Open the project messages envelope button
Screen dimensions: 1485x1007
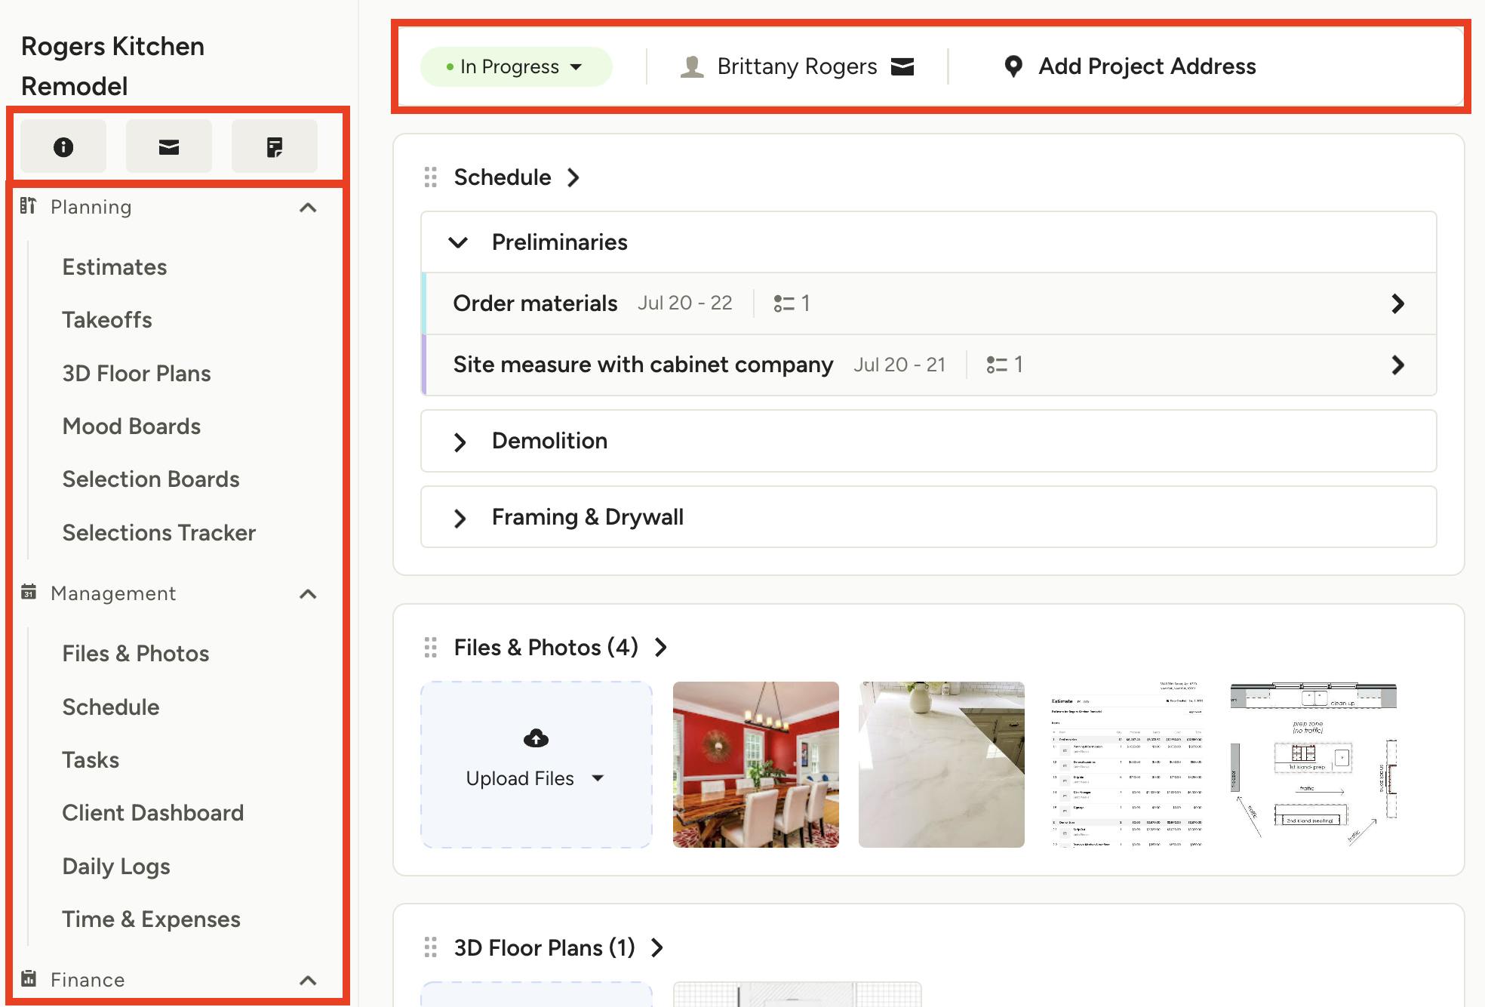pyautogui.click(x=169, y=146)
